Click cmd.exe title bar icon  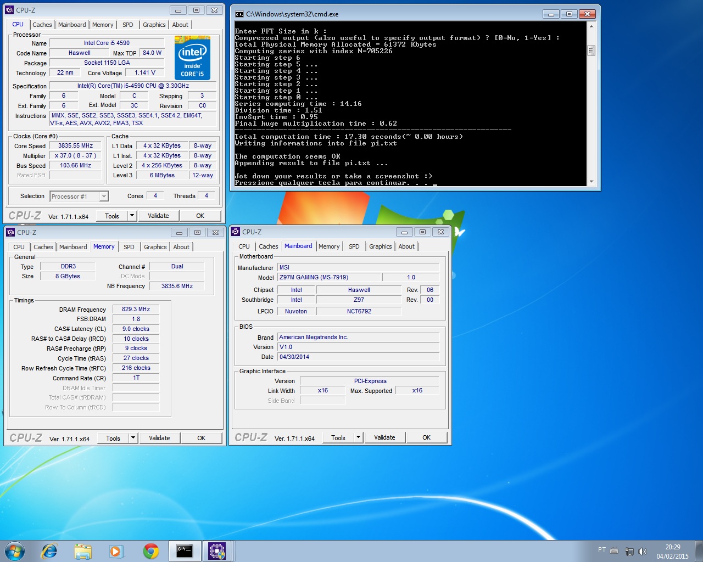[239, 14]
